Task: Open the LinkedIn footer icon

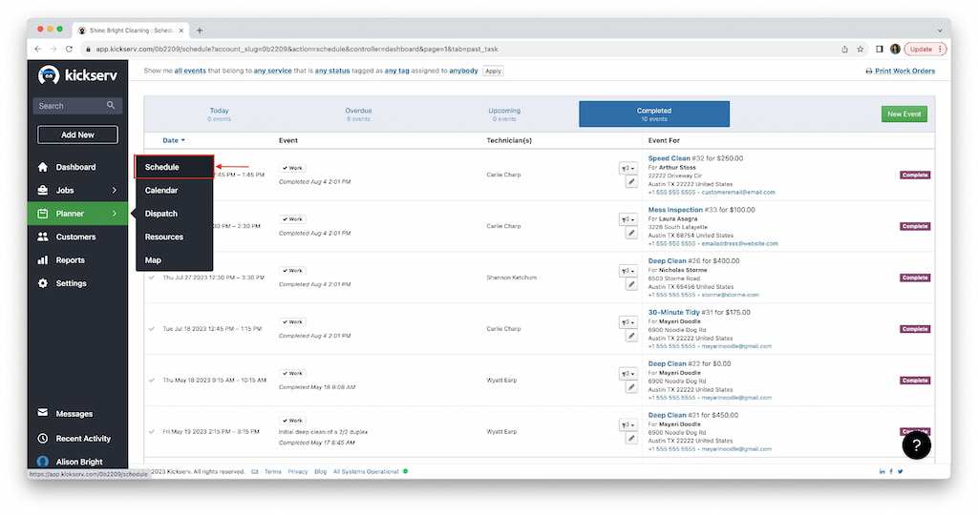Action: pyautogui.click(x=882, y=471)
